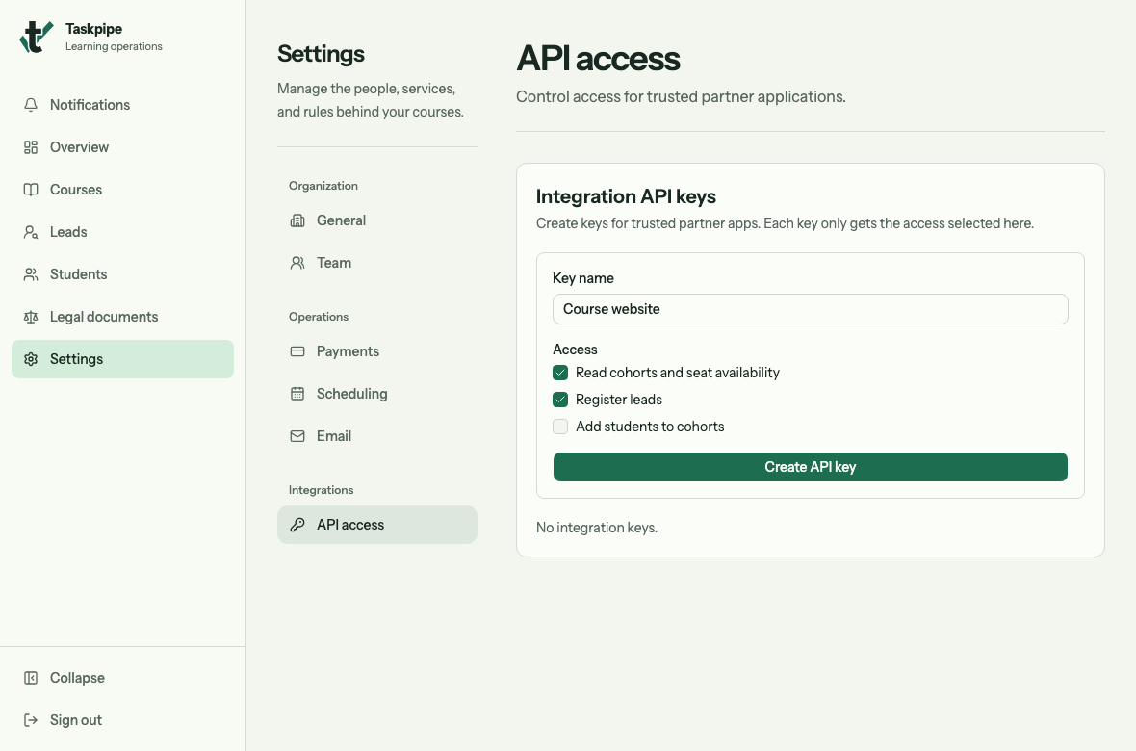This screenshot has width=1136, height=751.
Task: Navigate to Leads
Action: coord(122,232)
